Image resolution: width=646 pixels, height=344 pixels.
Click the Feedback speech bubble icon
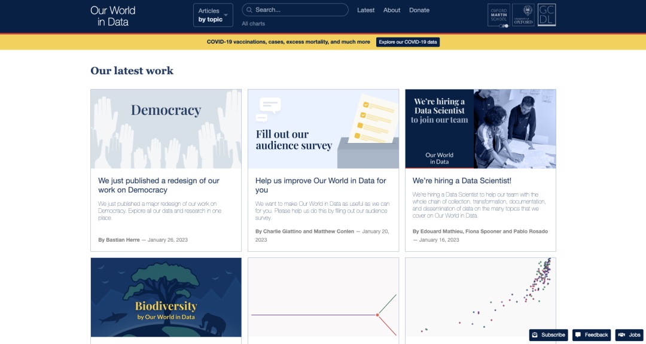[578, 335]
